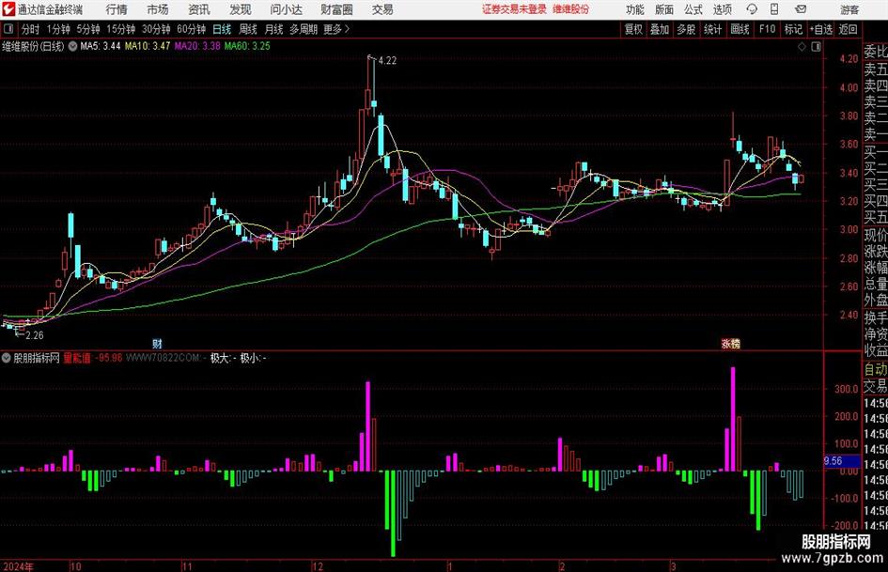Add stock with +自选 button

point(821,29)
